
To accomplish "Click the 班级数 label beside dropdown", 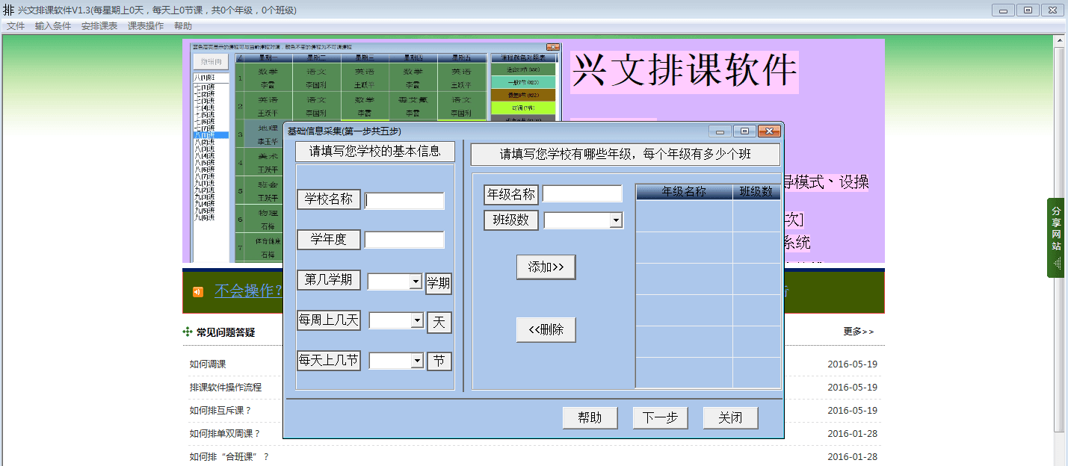I will click(x=511, y=220).
